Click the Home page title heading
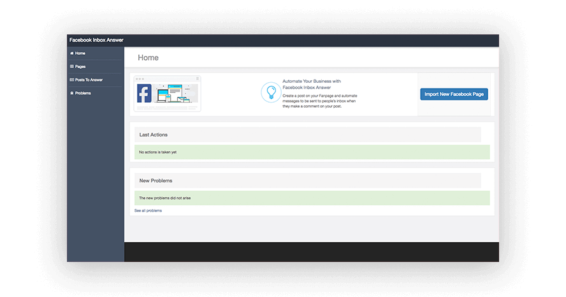566x297 pixels. click(148, 57)
